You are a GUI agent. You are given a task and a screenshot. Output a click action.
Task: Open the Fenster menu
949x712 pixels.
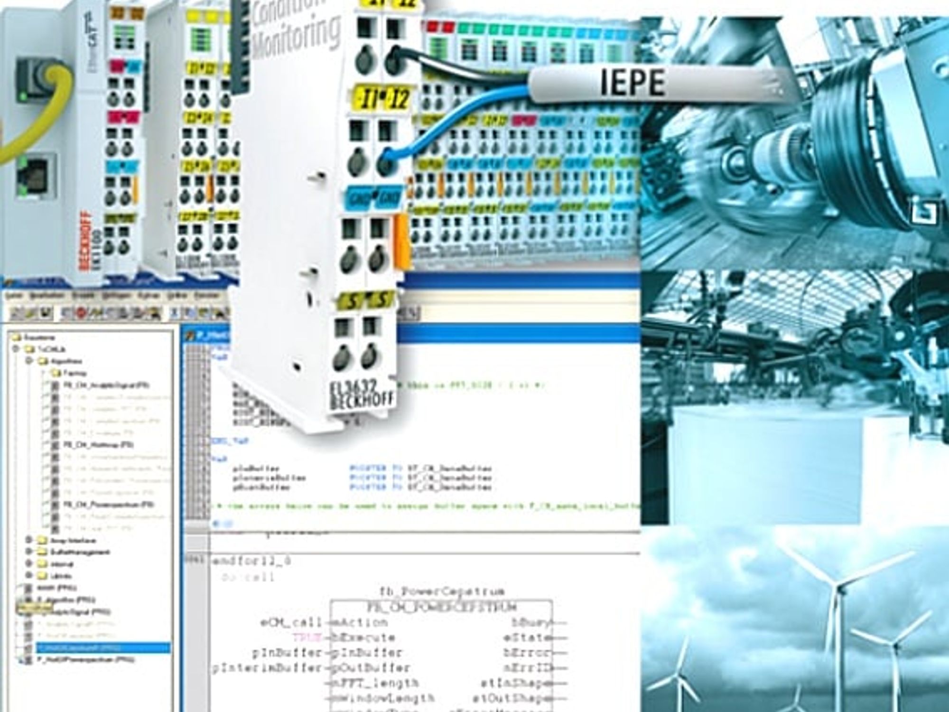coord(206,295)
